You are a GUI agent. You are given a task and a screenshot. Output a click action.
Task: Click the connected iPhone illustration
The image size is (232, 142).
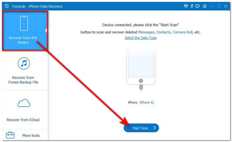point(141,69)
